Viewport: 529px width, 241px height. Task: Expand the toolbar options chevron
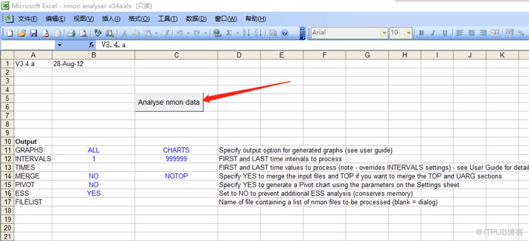click(x=303, y=33)
